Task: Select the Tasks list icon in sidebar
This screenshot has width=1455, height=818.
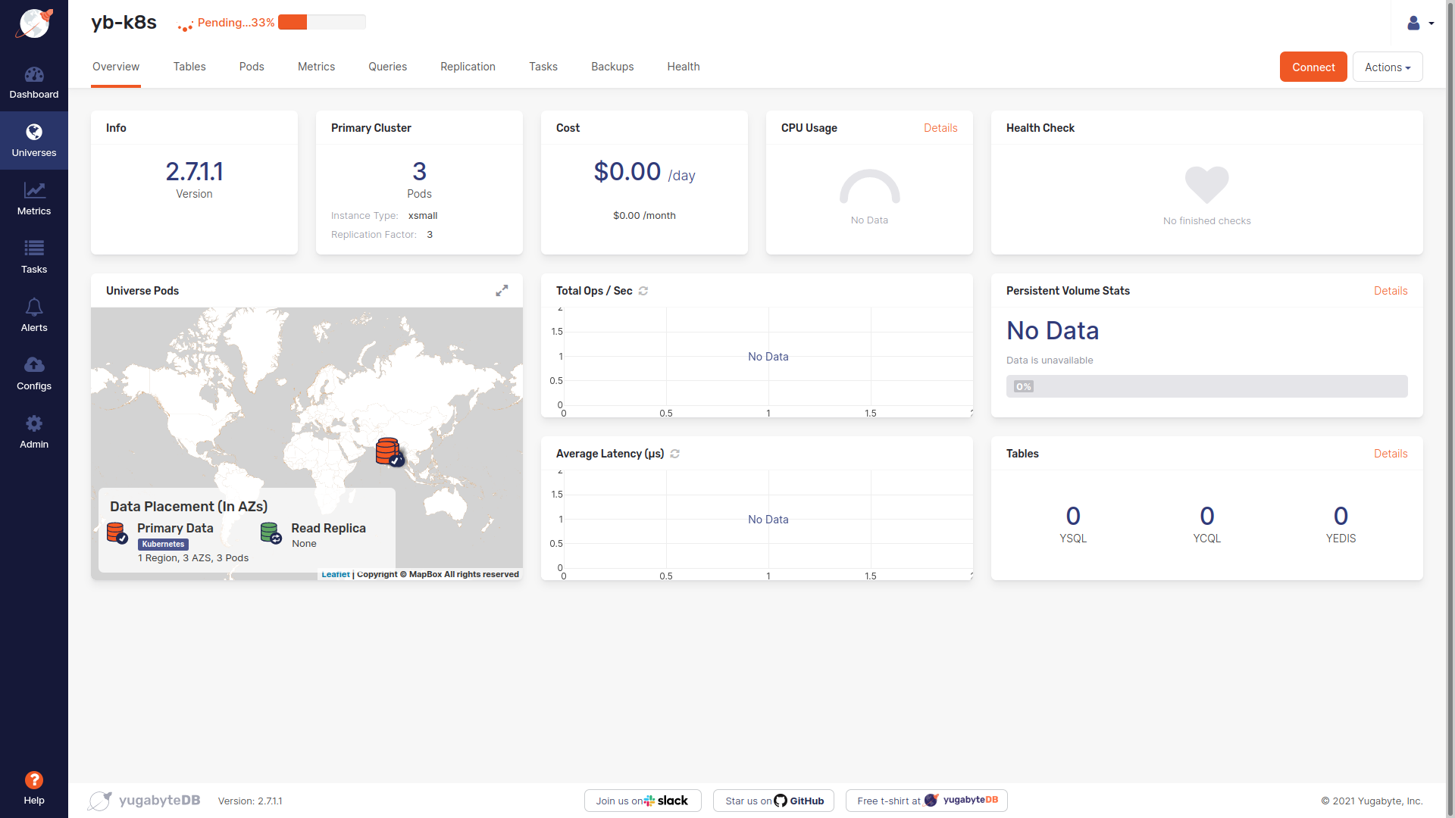Action: (34, 248)
